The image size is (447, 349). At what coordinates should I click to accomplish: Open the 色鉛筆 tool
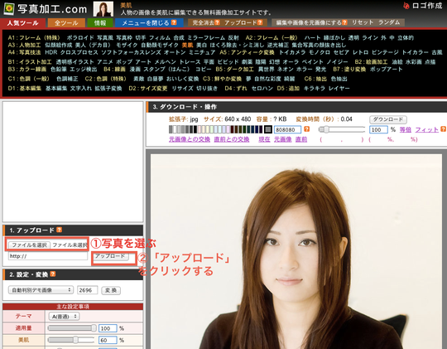(59, 70)
